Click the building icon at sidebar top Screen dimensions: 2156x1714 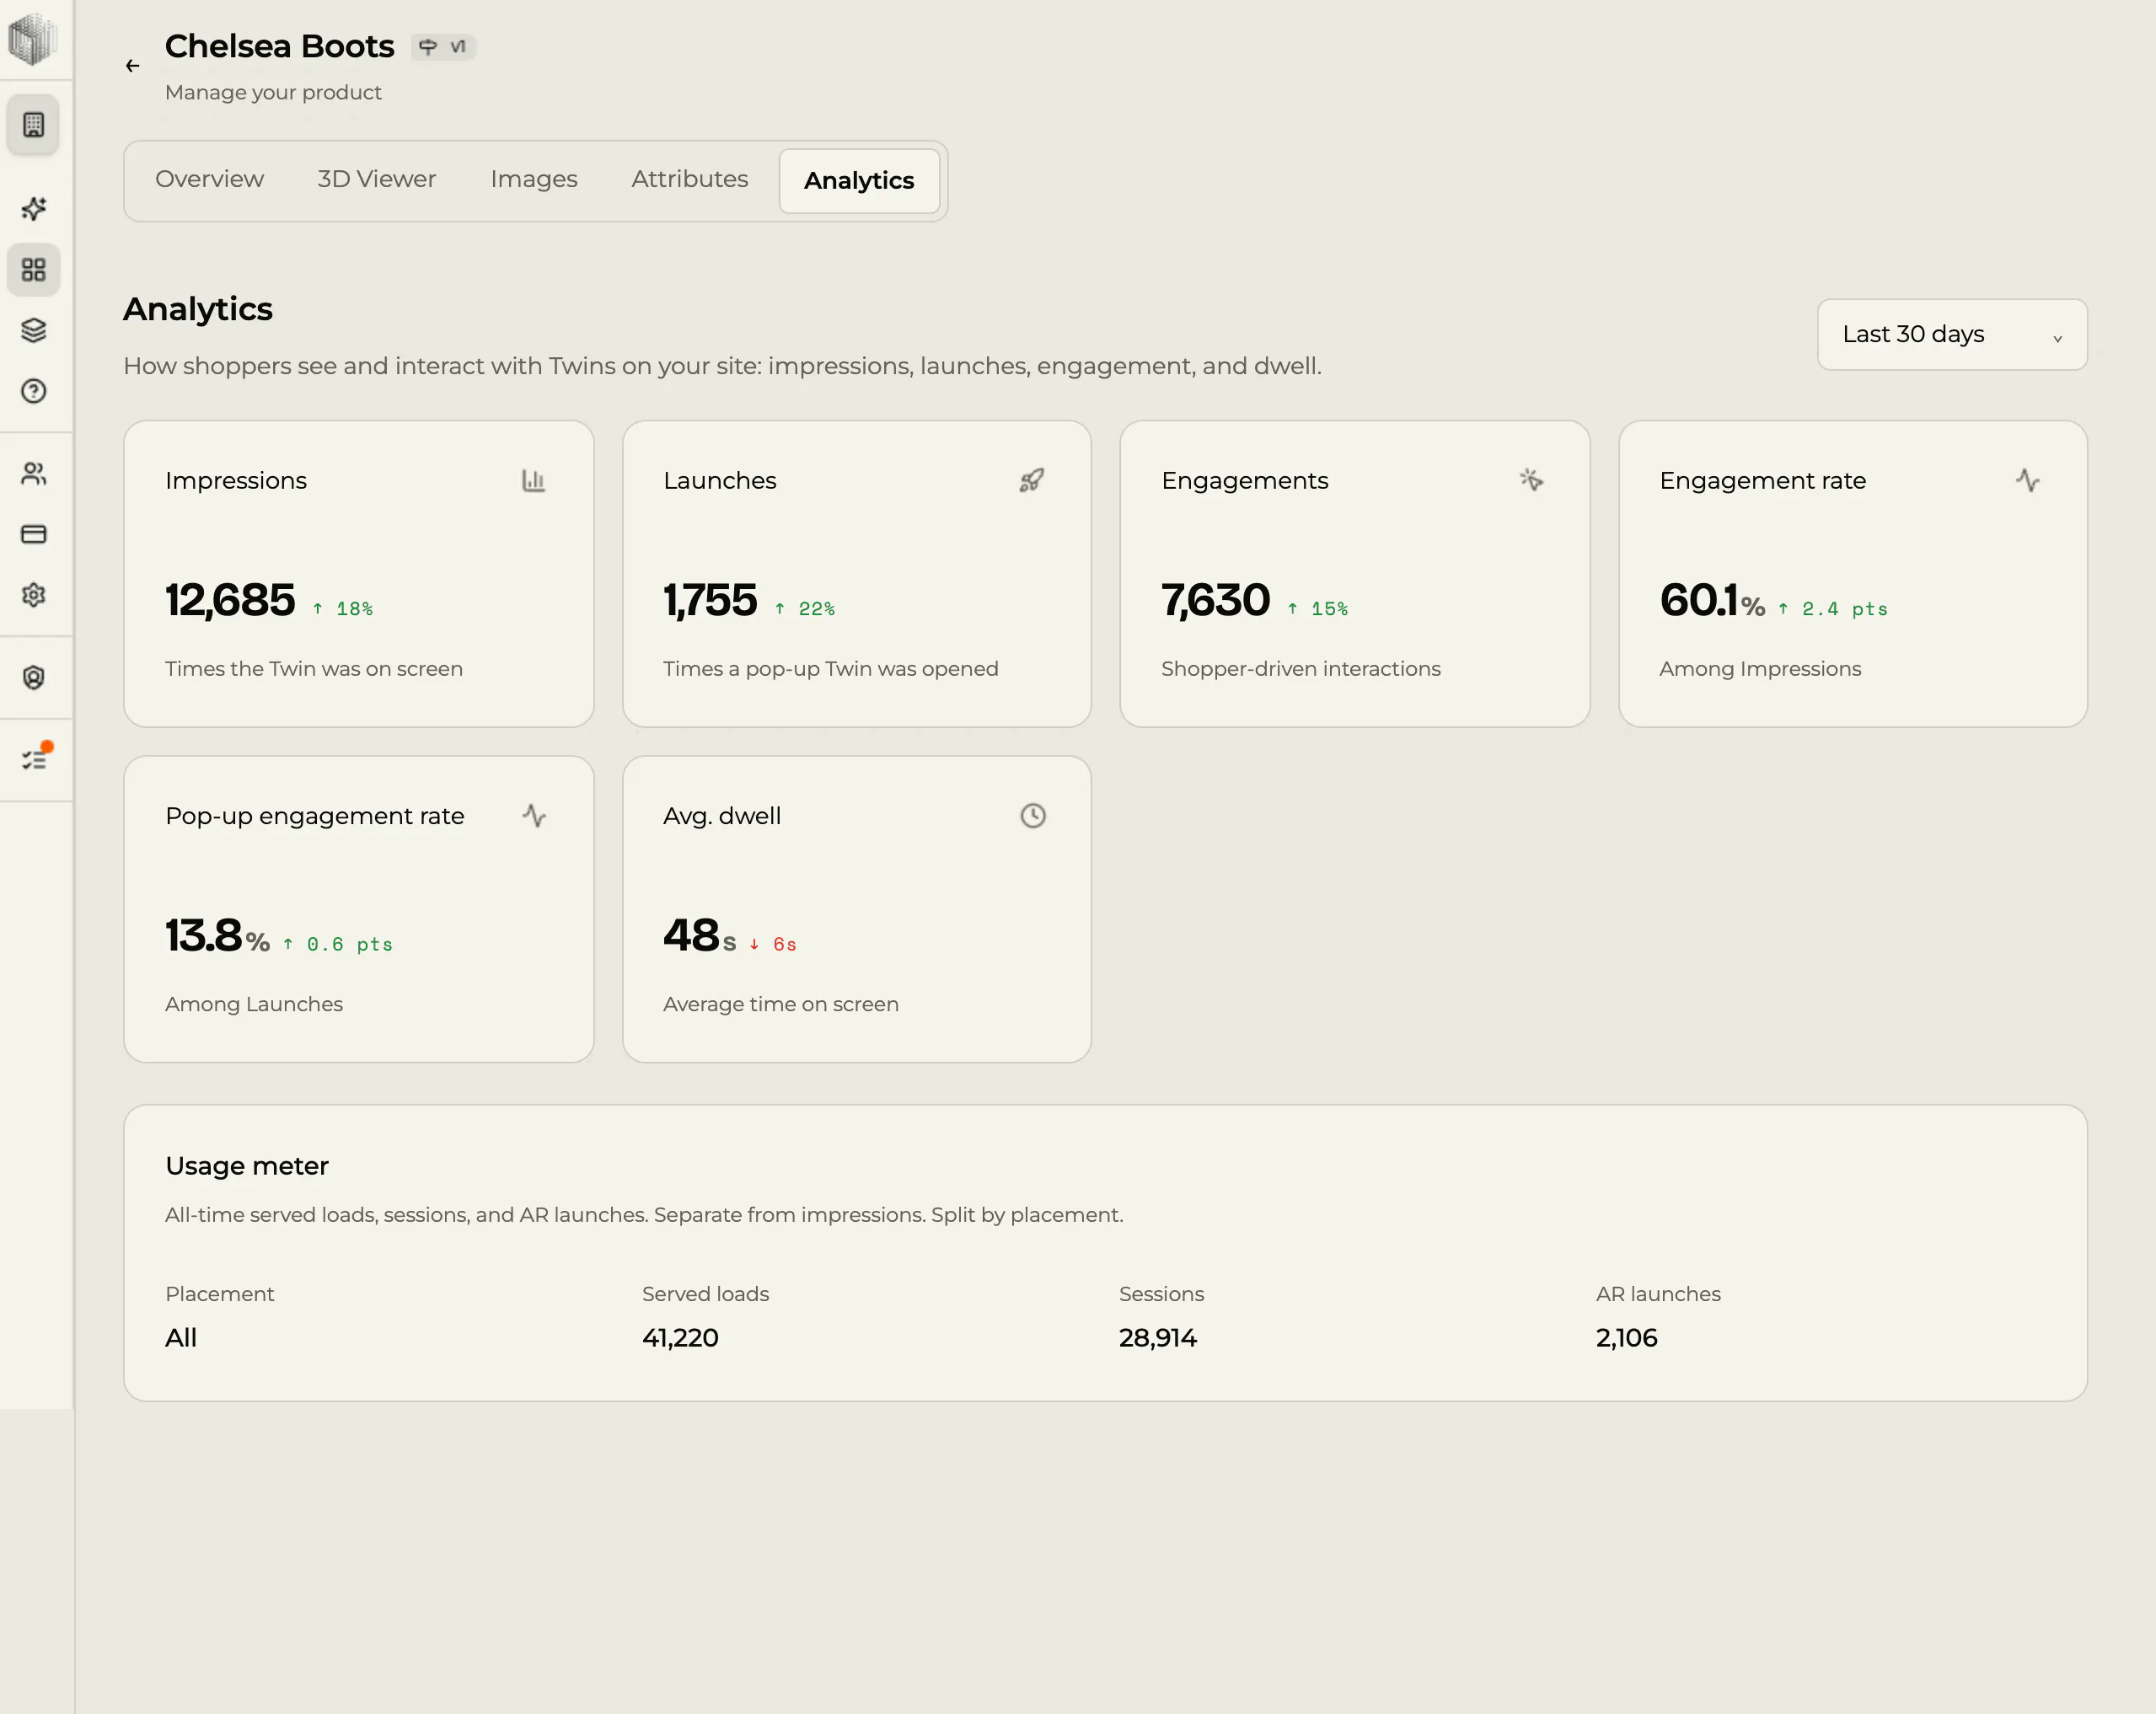point(34,125)
